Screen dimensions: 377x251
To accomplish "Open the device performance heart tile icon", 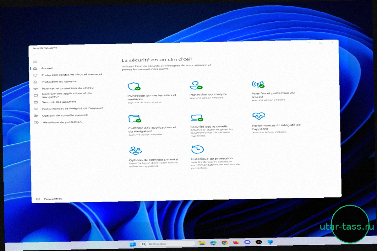I will 259,116.
